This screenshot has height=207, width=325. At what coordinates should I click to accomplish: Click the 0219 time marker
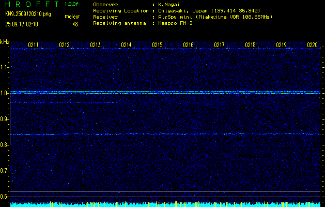click(x=281, y=45)
